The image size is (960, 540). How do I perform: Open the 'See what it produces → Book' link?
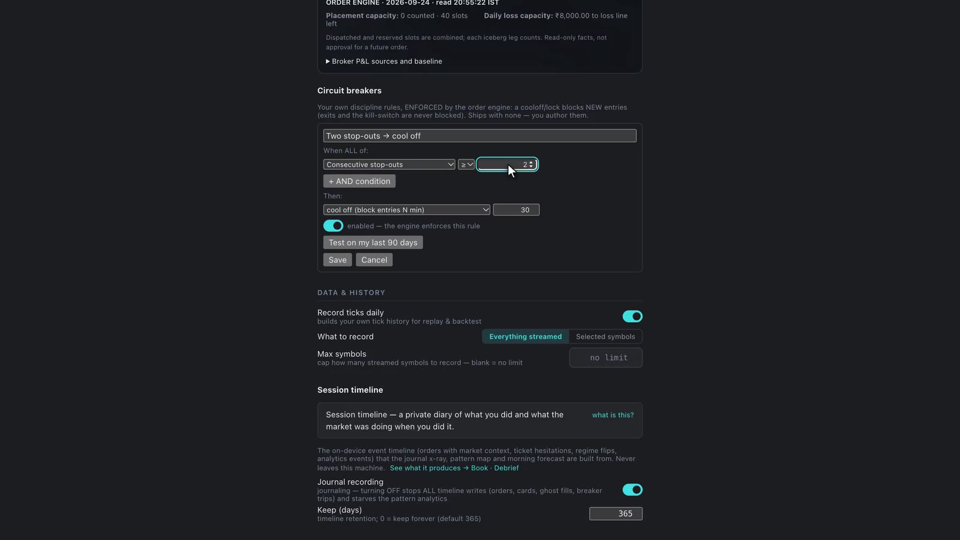click(x=439, y=468)
